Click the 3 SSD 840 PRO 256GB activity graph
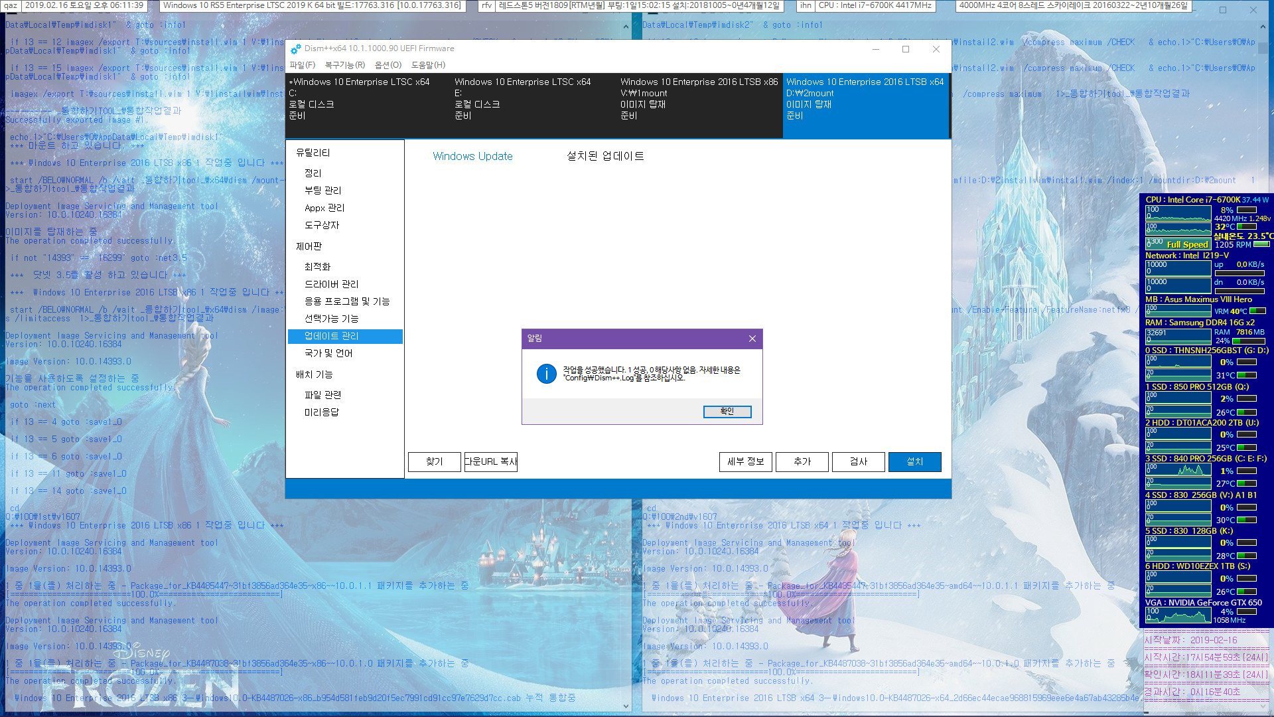The width and height of the screenshot is (1274, 717). 1178,469
